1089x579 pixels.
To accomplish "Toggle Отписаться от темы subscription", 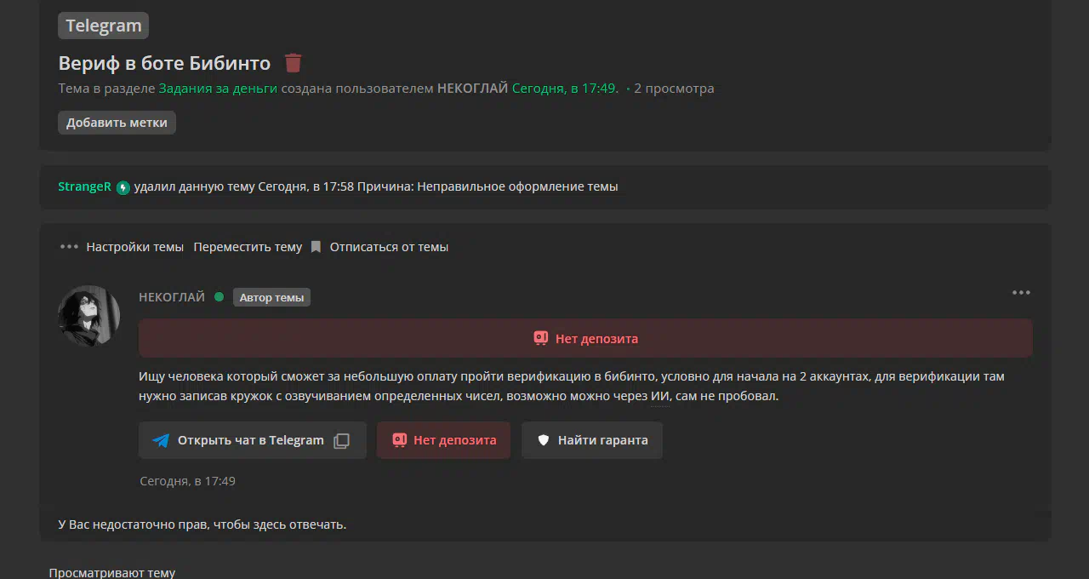I will click(389, 247).
